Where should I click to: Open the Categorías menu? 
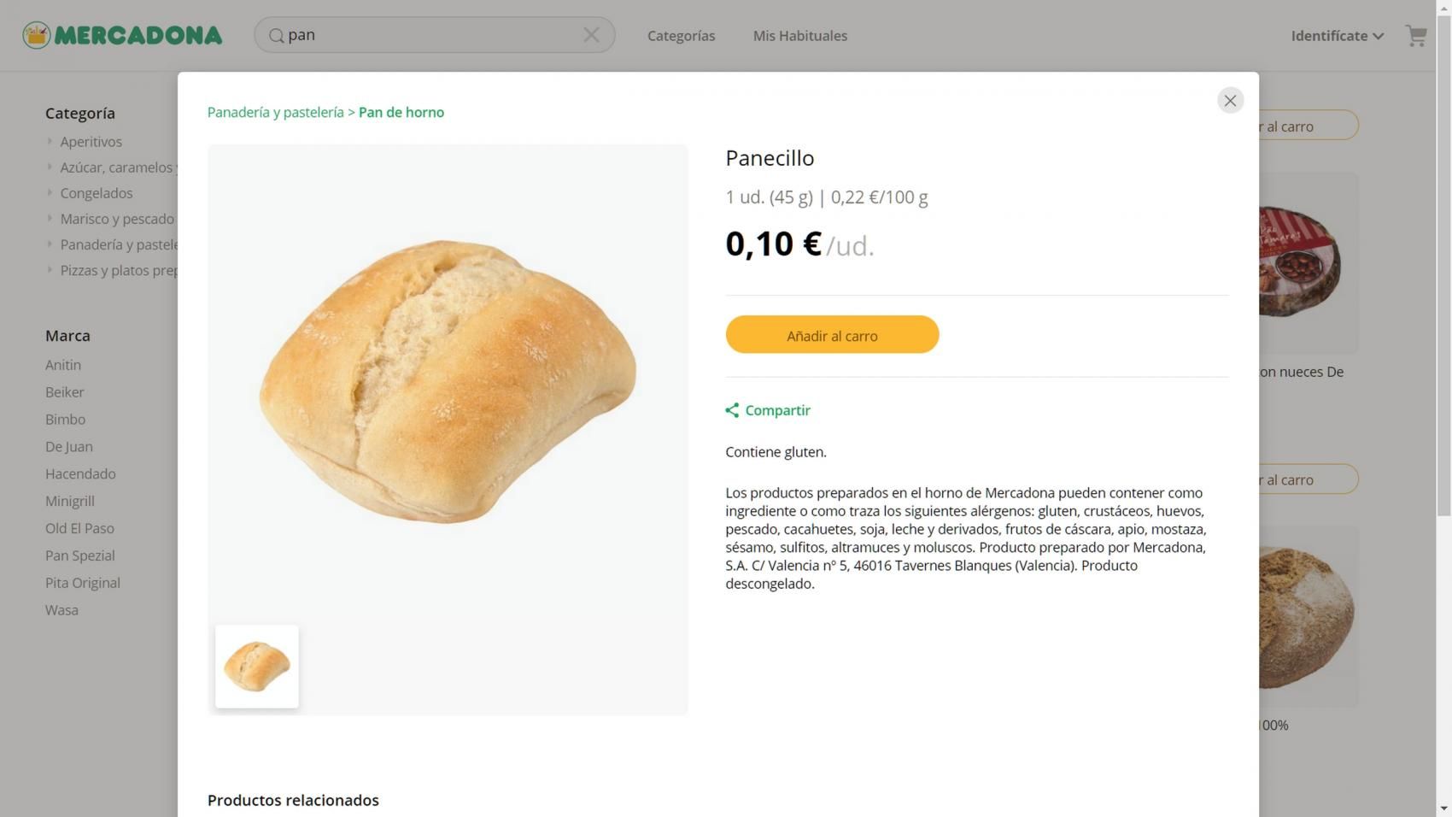(681, 36)
